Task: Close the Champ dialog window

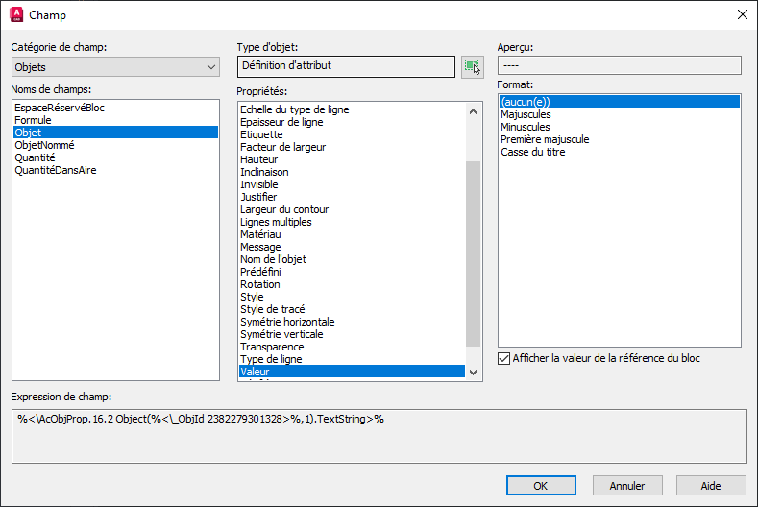Action: point(742,15)
